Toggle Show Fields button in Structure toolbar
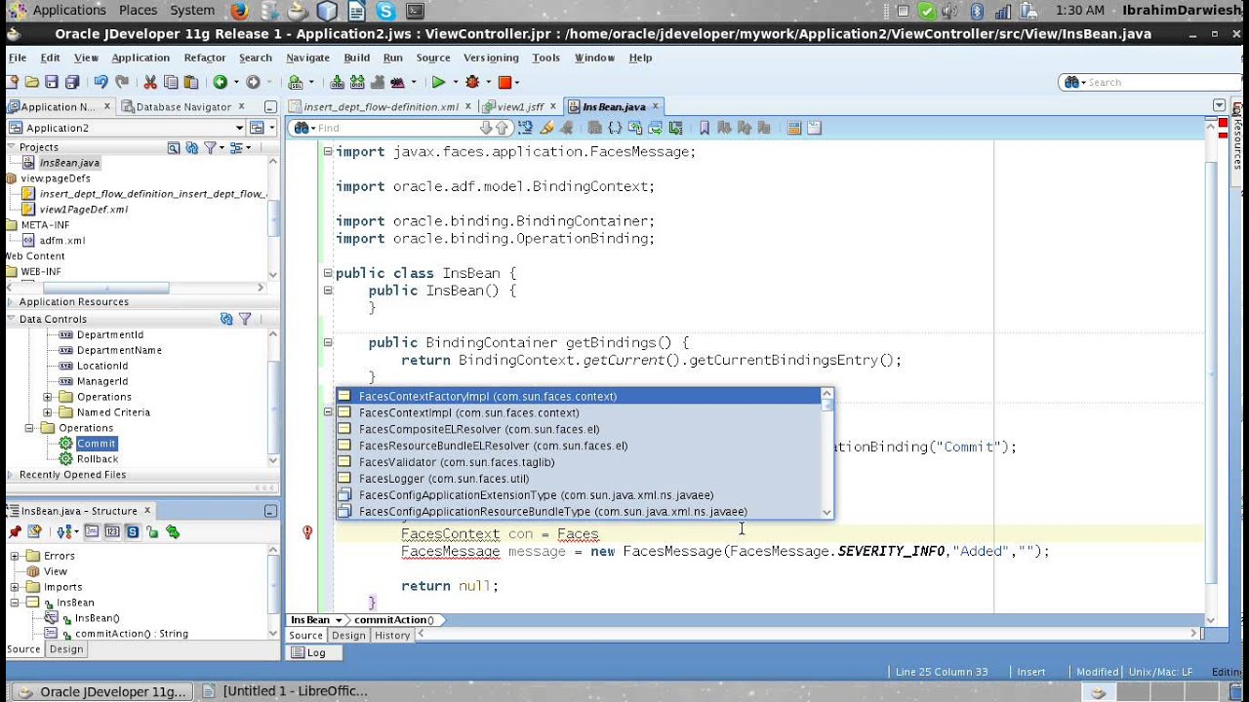 coord(92,531)
